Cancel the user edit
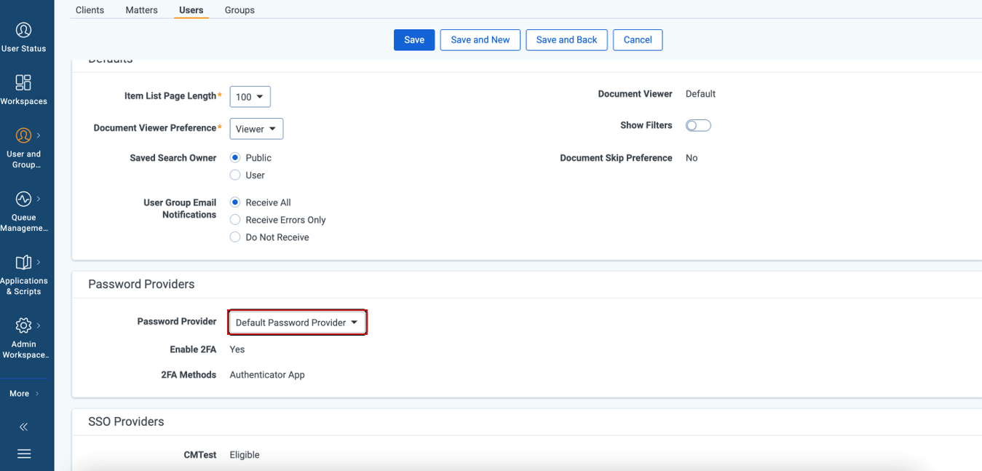Viewport: 982px width, 471px height. tap(638, 40)
